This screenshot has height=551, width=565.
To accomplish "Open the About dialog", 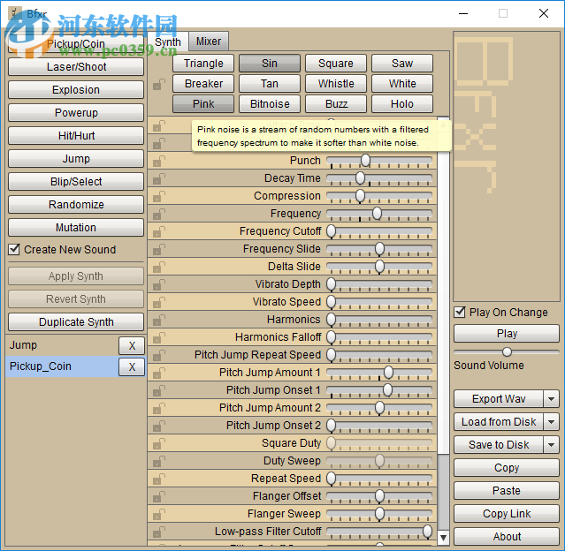I will click(x=507, y=537).
